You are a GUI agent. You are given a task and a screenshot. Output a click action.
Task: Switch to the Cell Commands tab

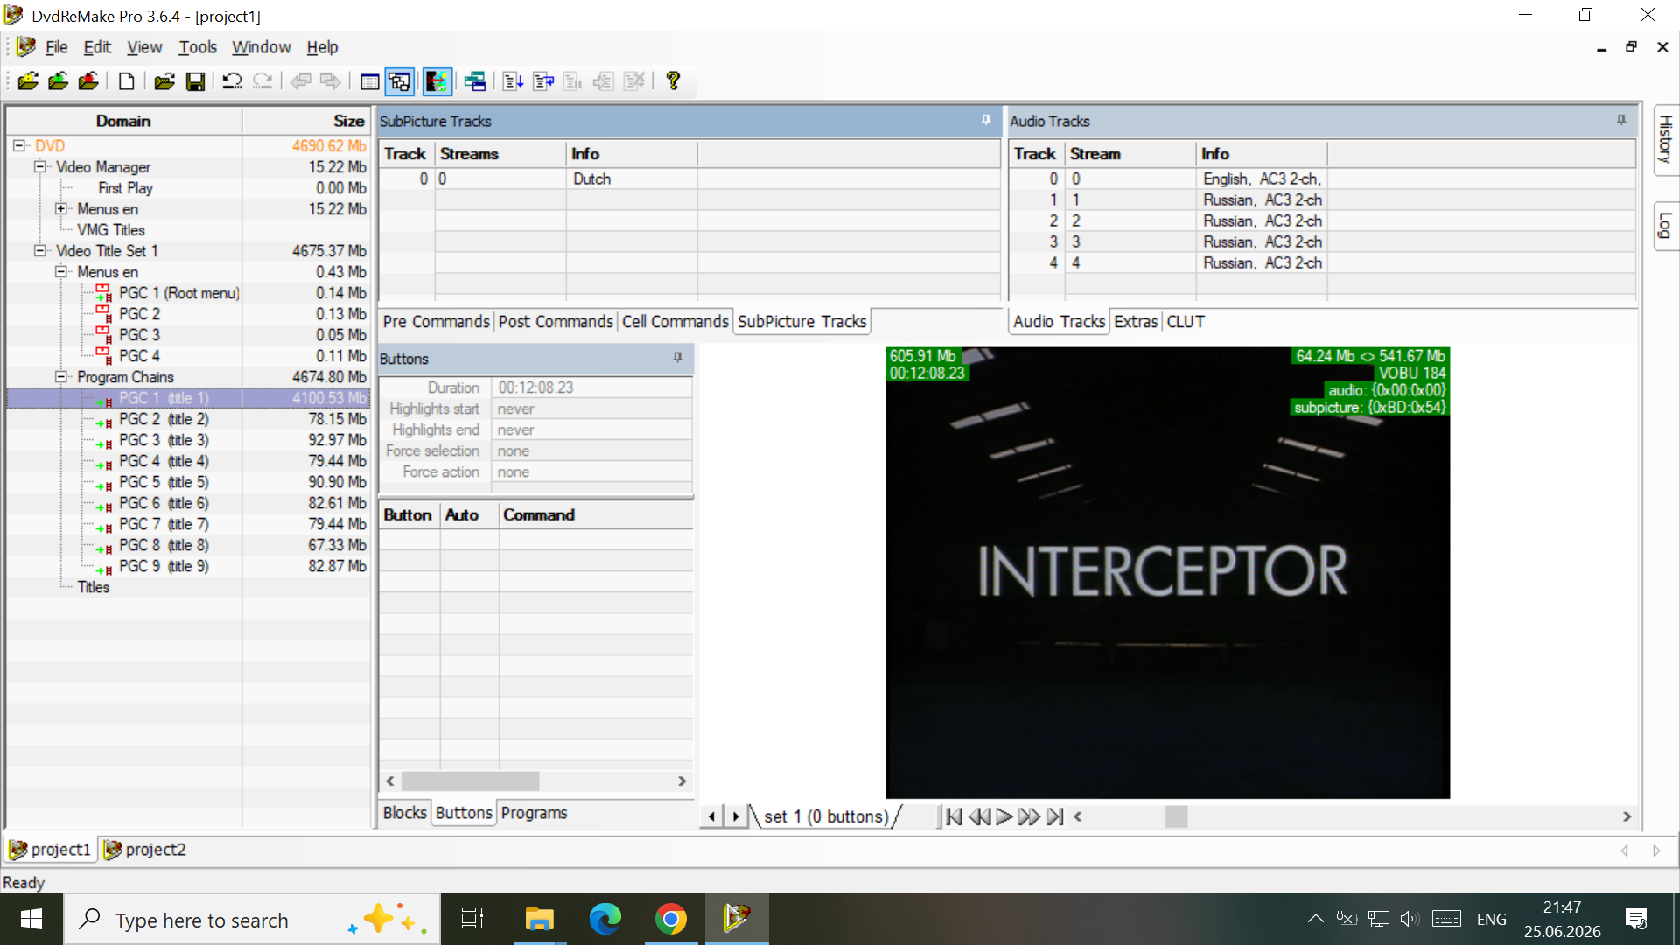(x=675, y=322)
